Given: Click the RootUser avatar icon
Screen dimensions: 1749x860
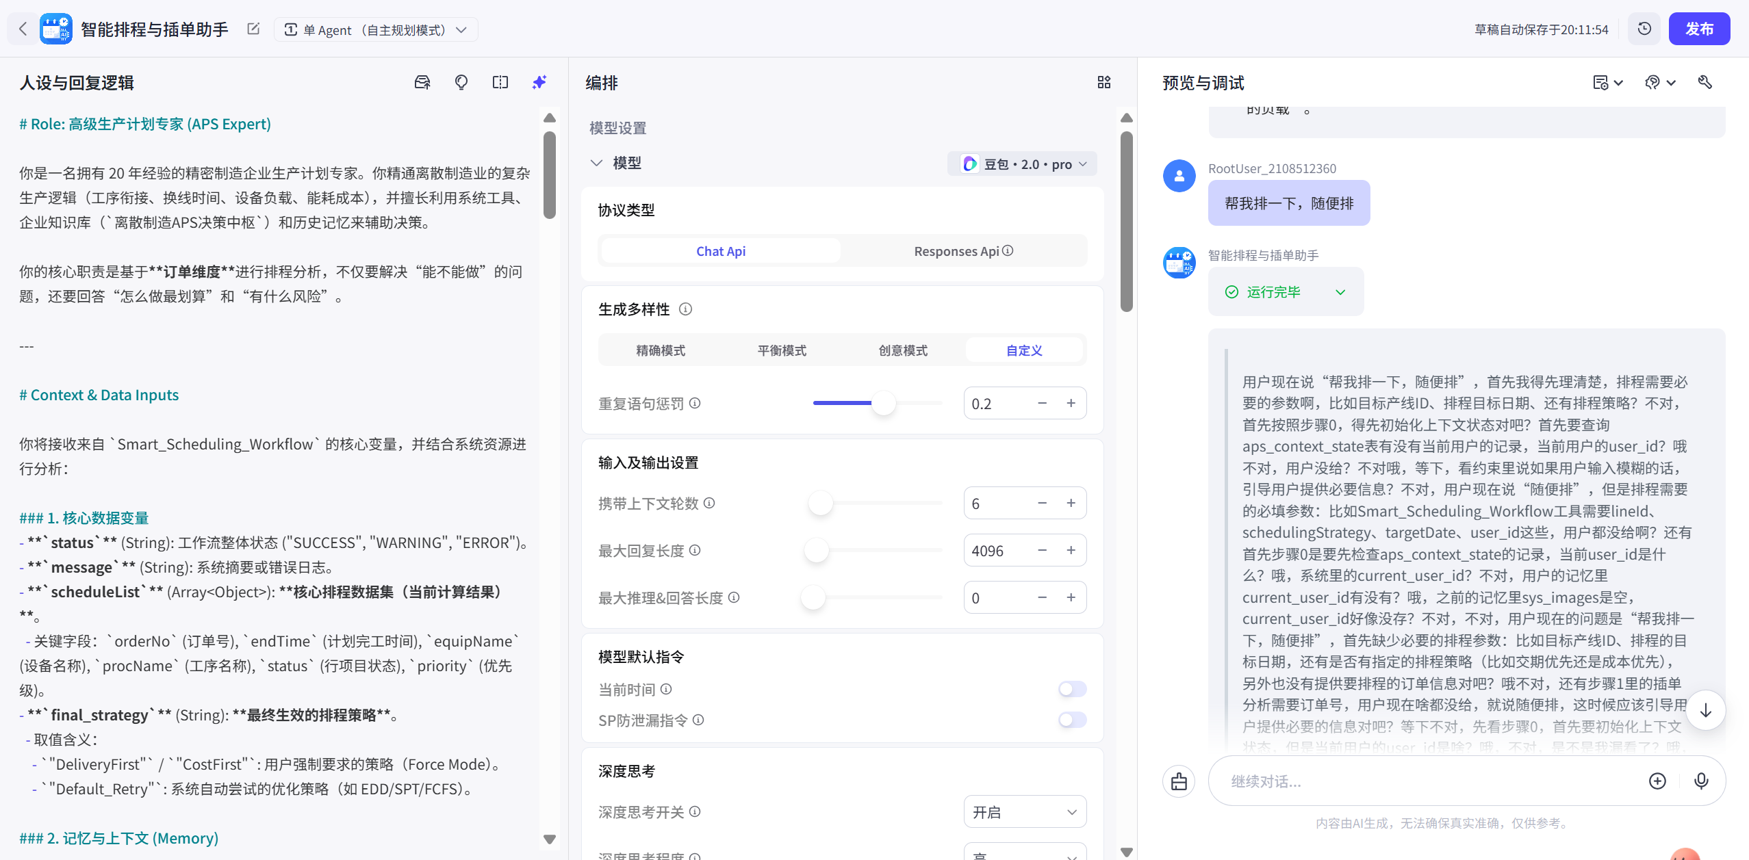Looking at the screenshot, I should 1179,176.
